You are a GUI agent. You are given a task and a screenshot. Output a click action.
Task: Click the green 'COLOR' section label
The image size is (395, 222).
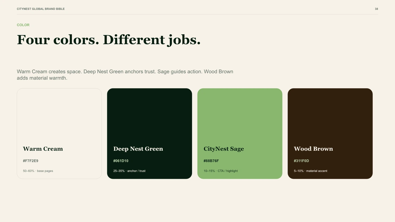coord(23,25)
